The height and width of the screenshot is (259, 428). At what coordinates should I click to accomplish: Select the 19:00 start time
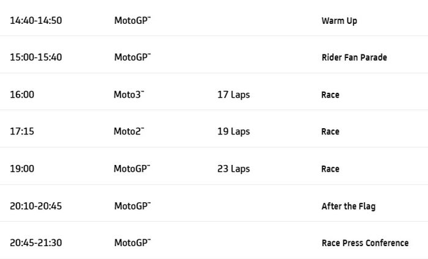(22, 169)
